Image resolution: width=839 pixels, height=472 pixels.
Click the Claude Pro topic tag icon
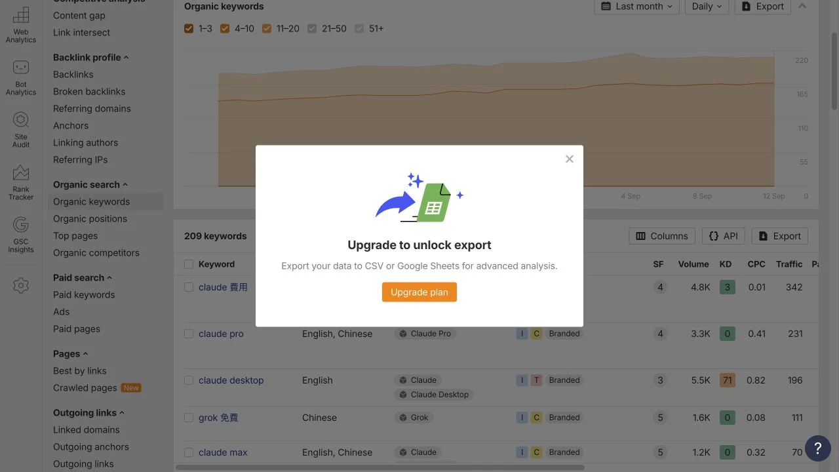[403, 334]
